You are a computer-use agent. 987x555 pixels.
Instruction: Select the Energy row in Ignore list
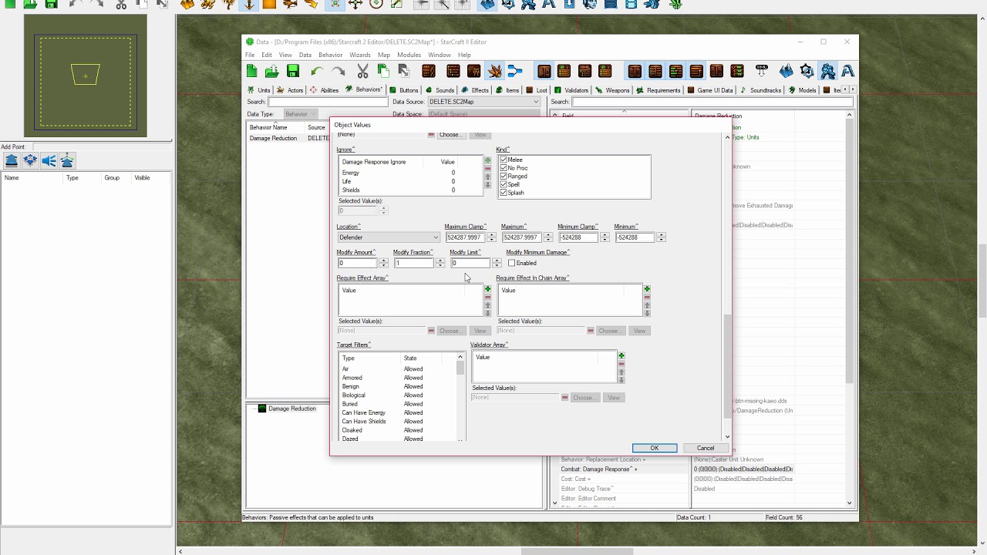point(411,173)
